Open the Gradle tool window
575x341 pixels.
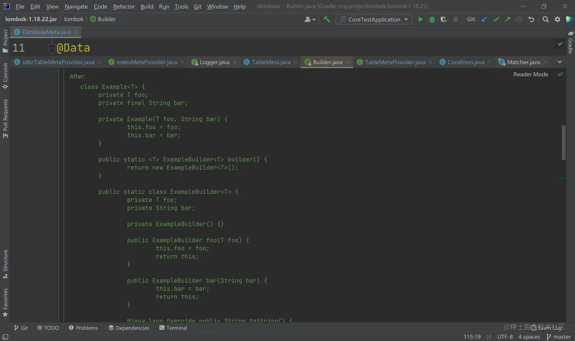(570, 42)
